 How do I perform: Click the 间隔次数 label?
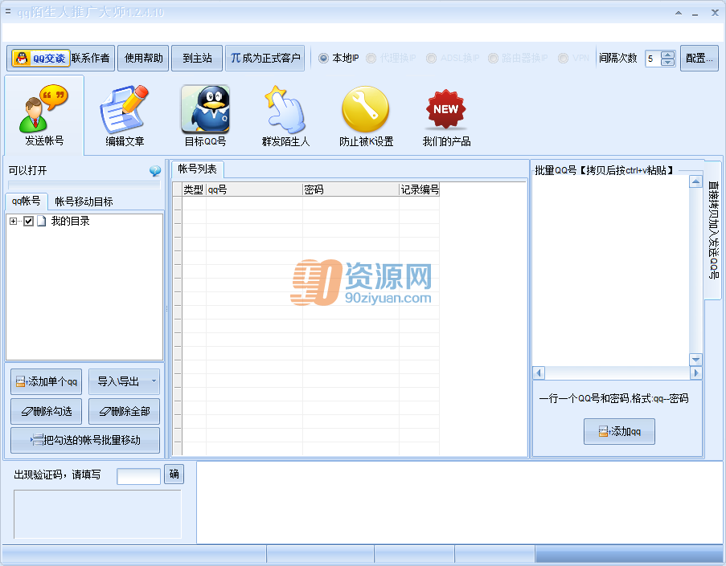[618, 59]
